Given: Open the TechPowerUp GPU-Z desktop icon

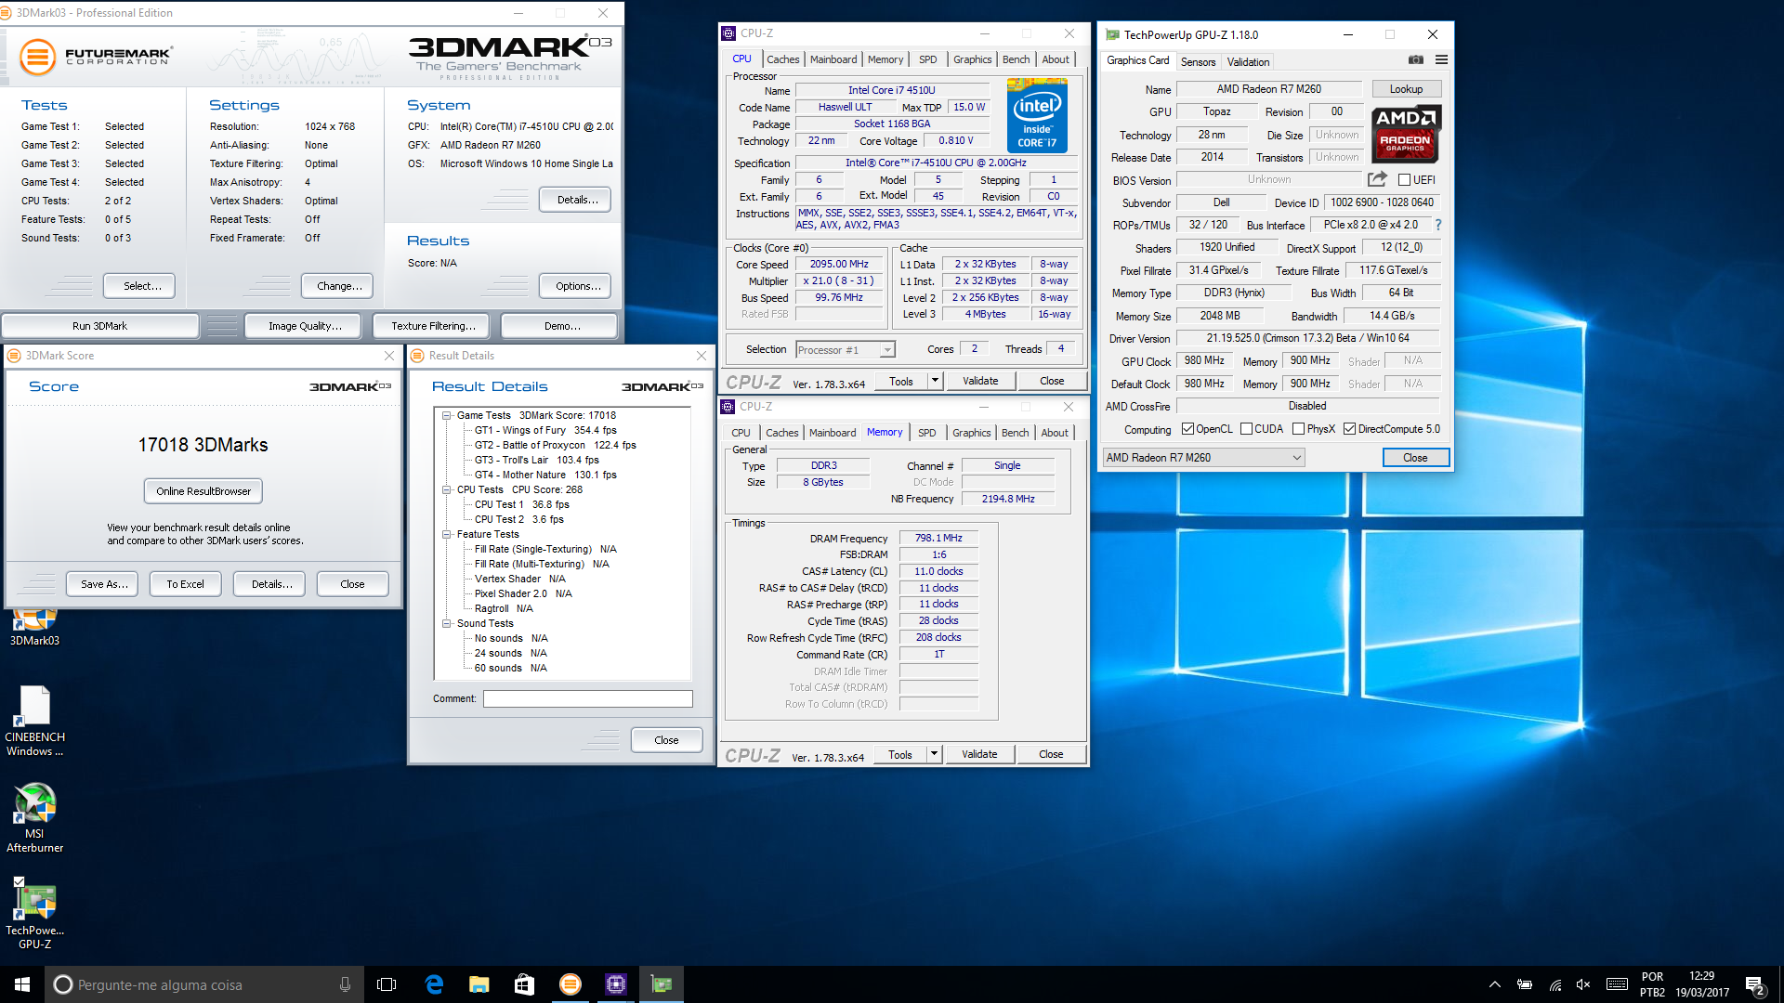Looking at the screenshot, I should tap(34, 915).
